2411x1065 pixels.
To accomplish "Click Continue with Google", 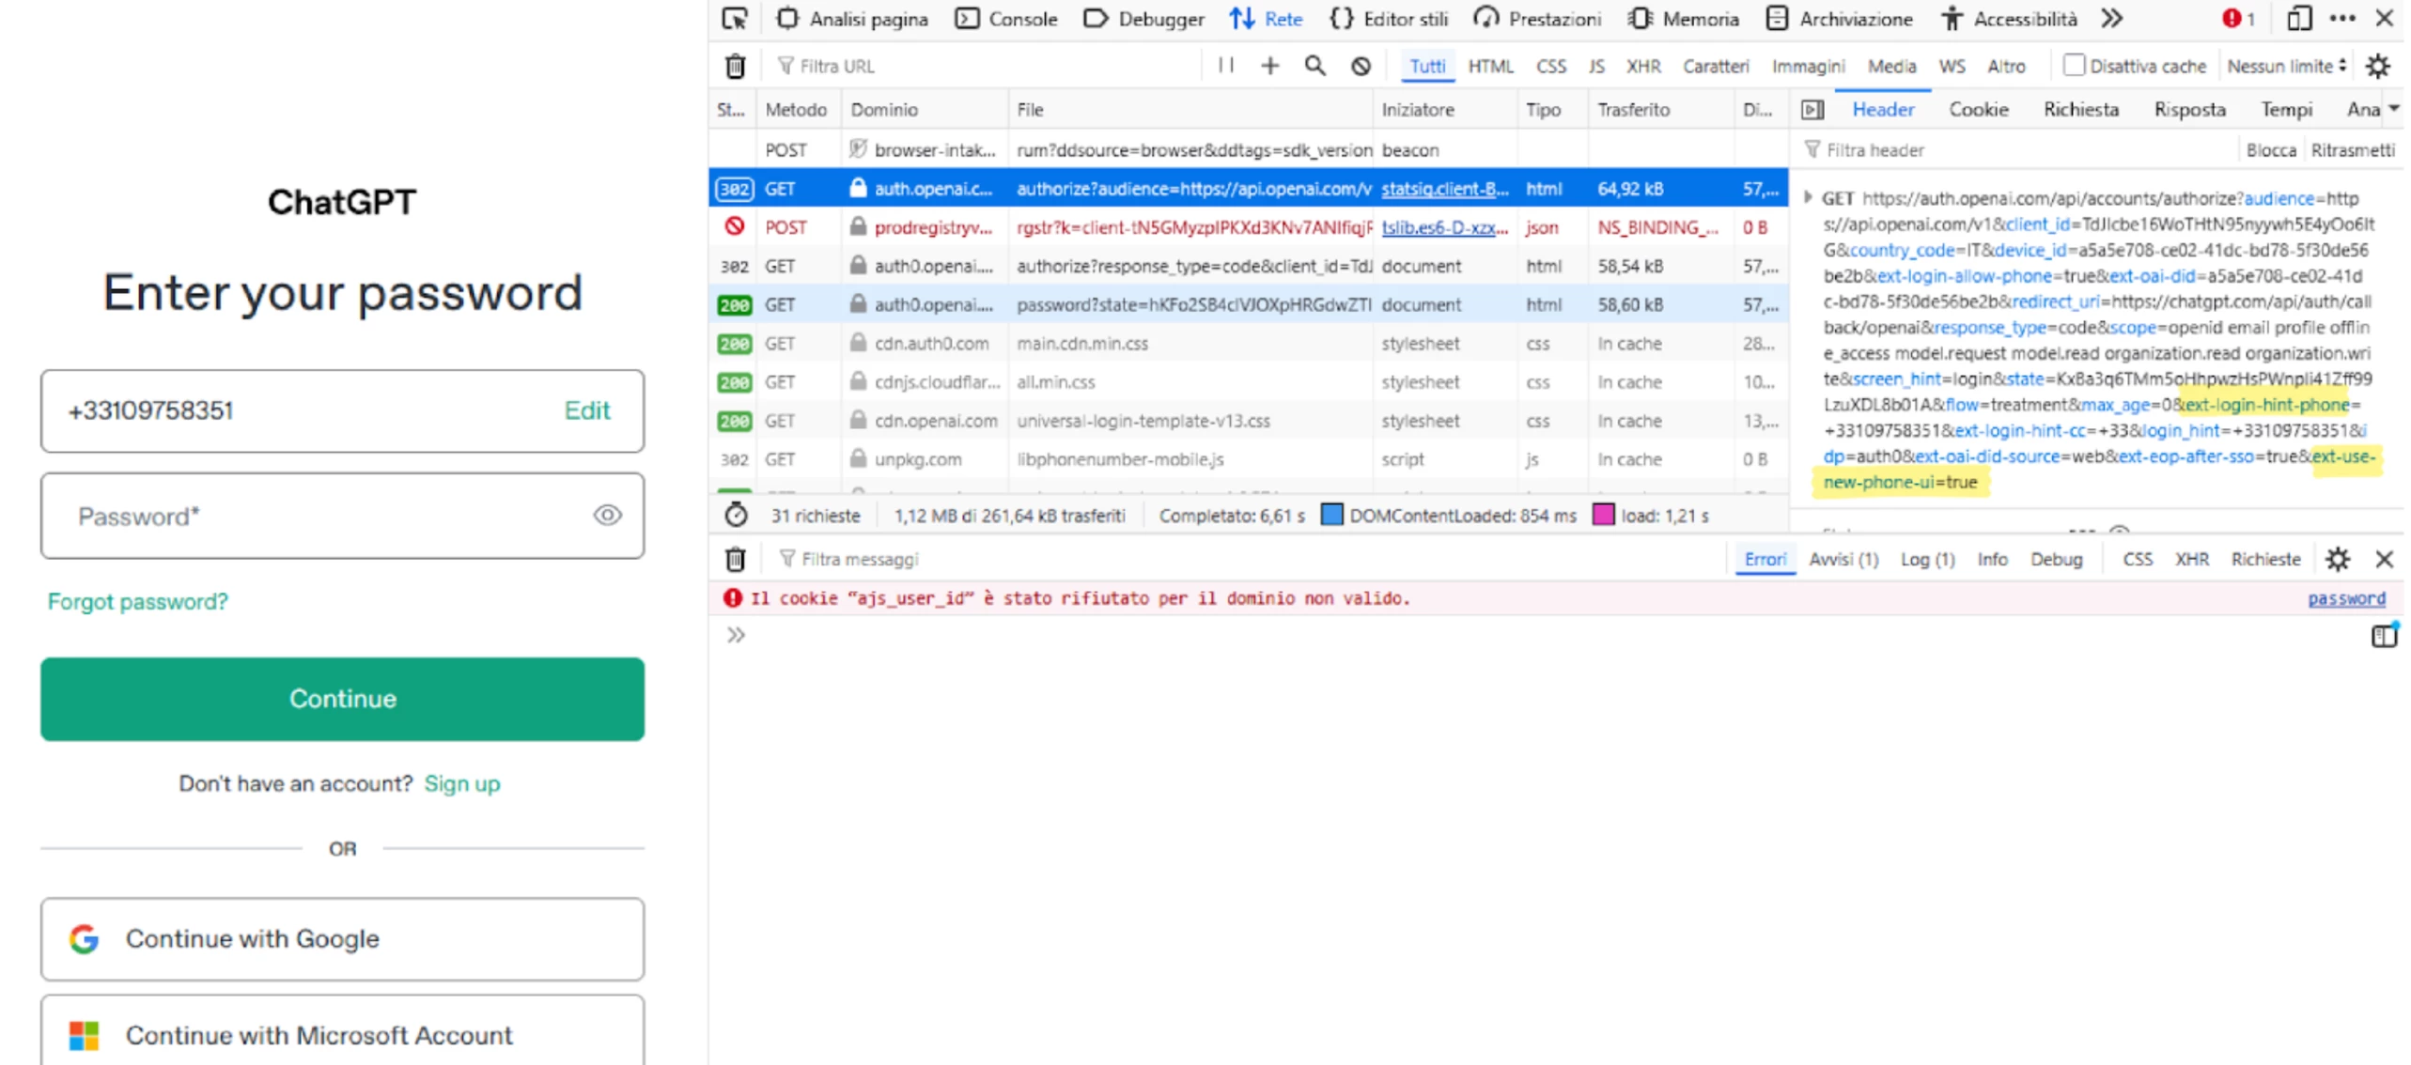I will pyautogui.click(x=342, y=938).
